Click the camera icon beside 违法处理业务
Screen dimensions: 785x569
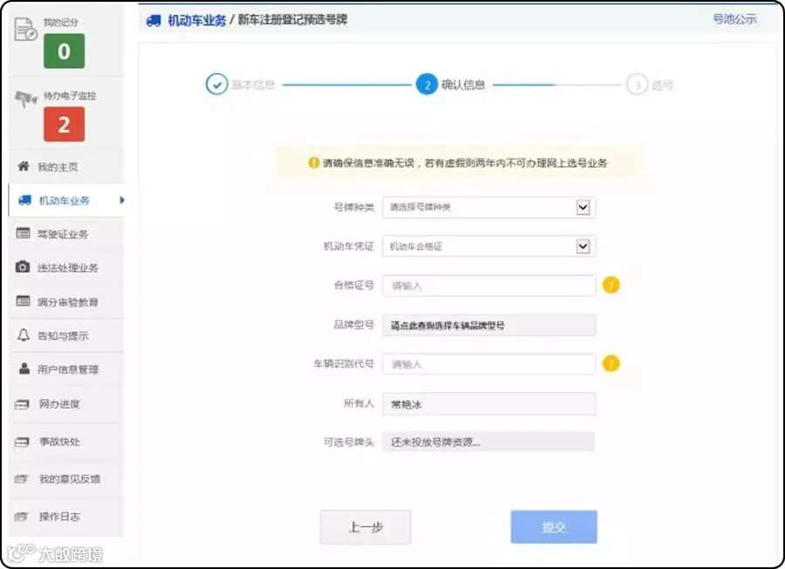(23, 267)
